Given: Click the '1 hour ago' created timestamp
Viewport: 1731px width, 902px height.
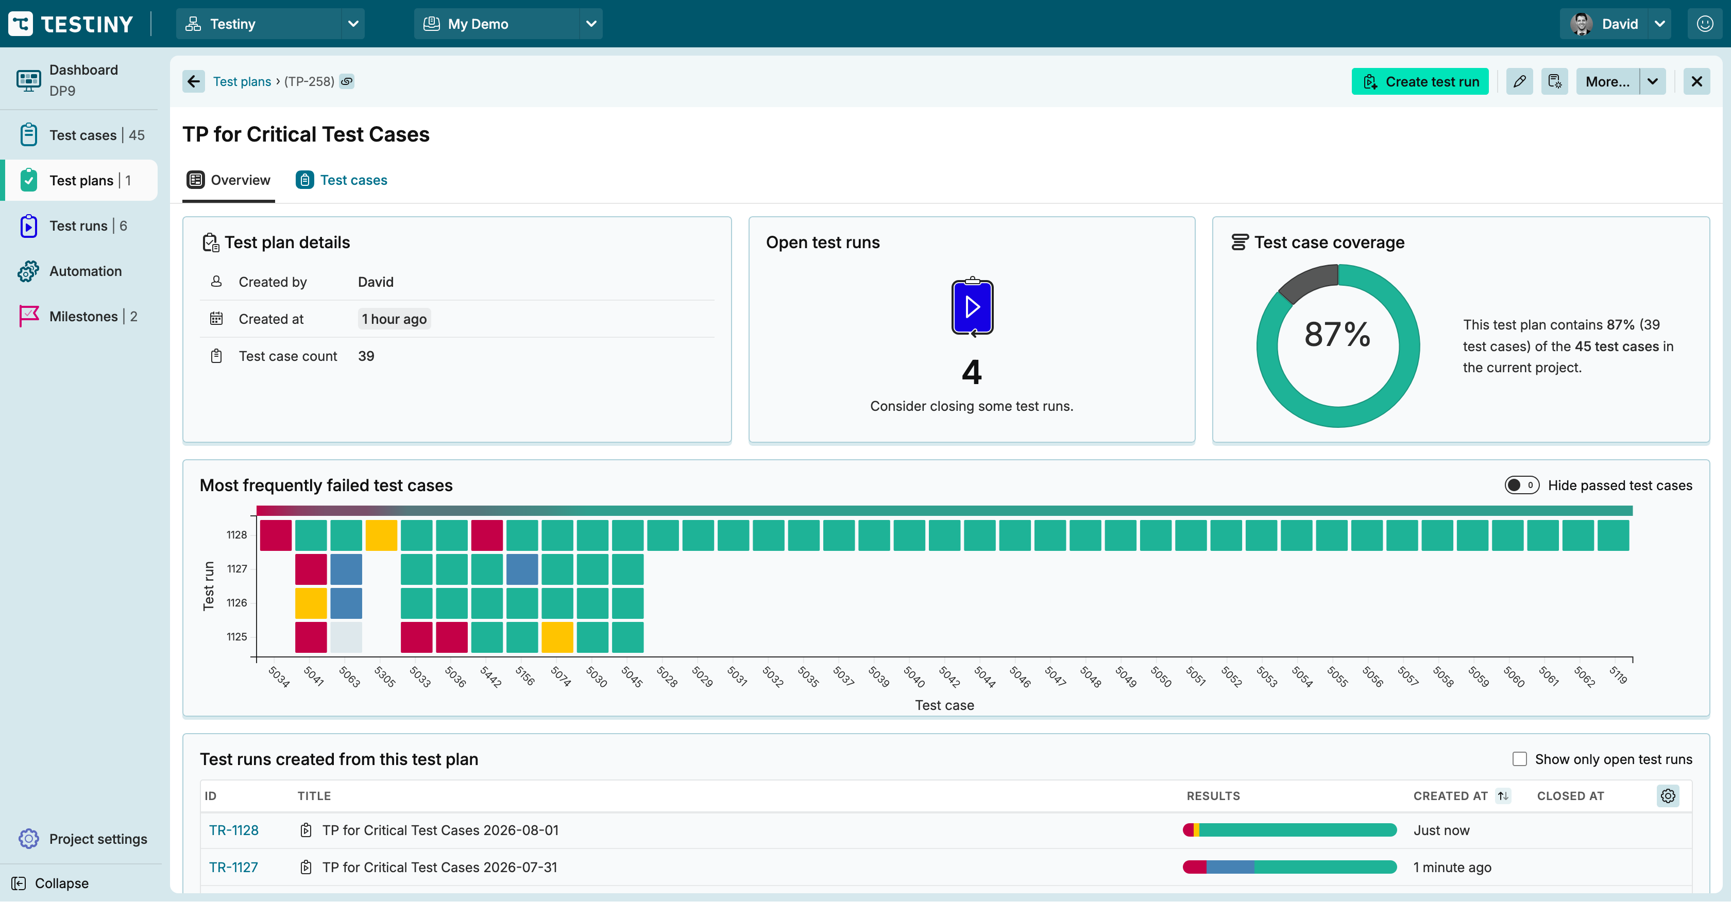Looking at the screenshot, I should click(394, 319).
